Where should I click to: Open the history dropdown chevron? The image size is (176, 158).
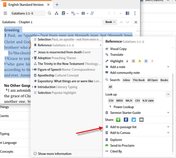(x=121, y=13)
